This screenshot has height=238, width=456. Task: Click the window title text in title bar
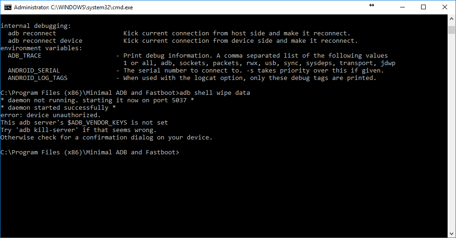click(73, 7)
